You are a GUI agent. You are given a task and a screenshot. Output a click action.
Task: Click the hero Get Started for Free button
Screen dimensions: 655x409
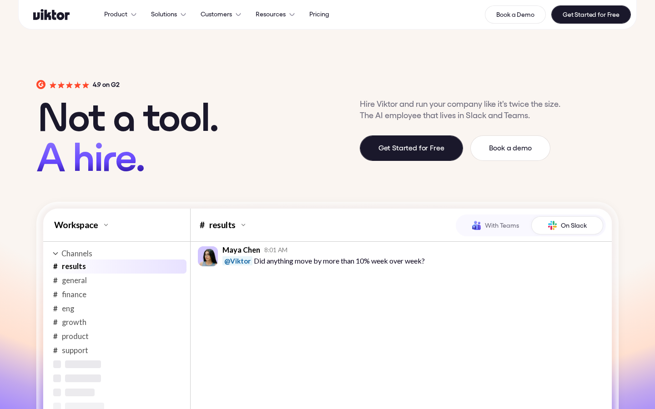coord(411,148)
